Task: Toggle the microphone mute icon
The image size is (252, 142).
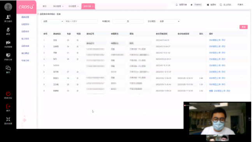Action: (x=8, y=30)
